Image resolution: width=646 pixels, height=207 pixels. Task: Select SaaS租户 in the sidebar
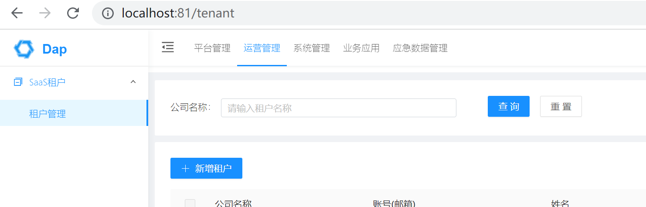[x=74, y=82]
